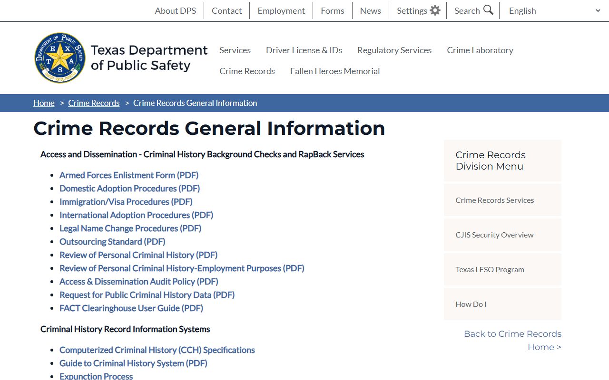
Task: Open the Employment link
Action: tap(281, 10)
